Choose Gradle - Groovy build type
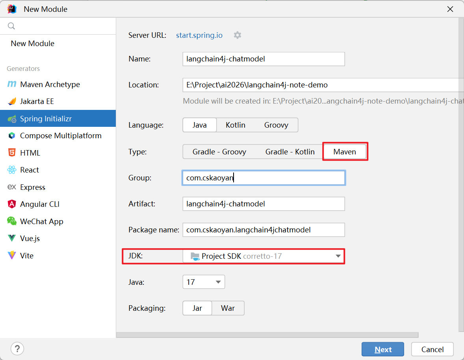 click(219, 152)
